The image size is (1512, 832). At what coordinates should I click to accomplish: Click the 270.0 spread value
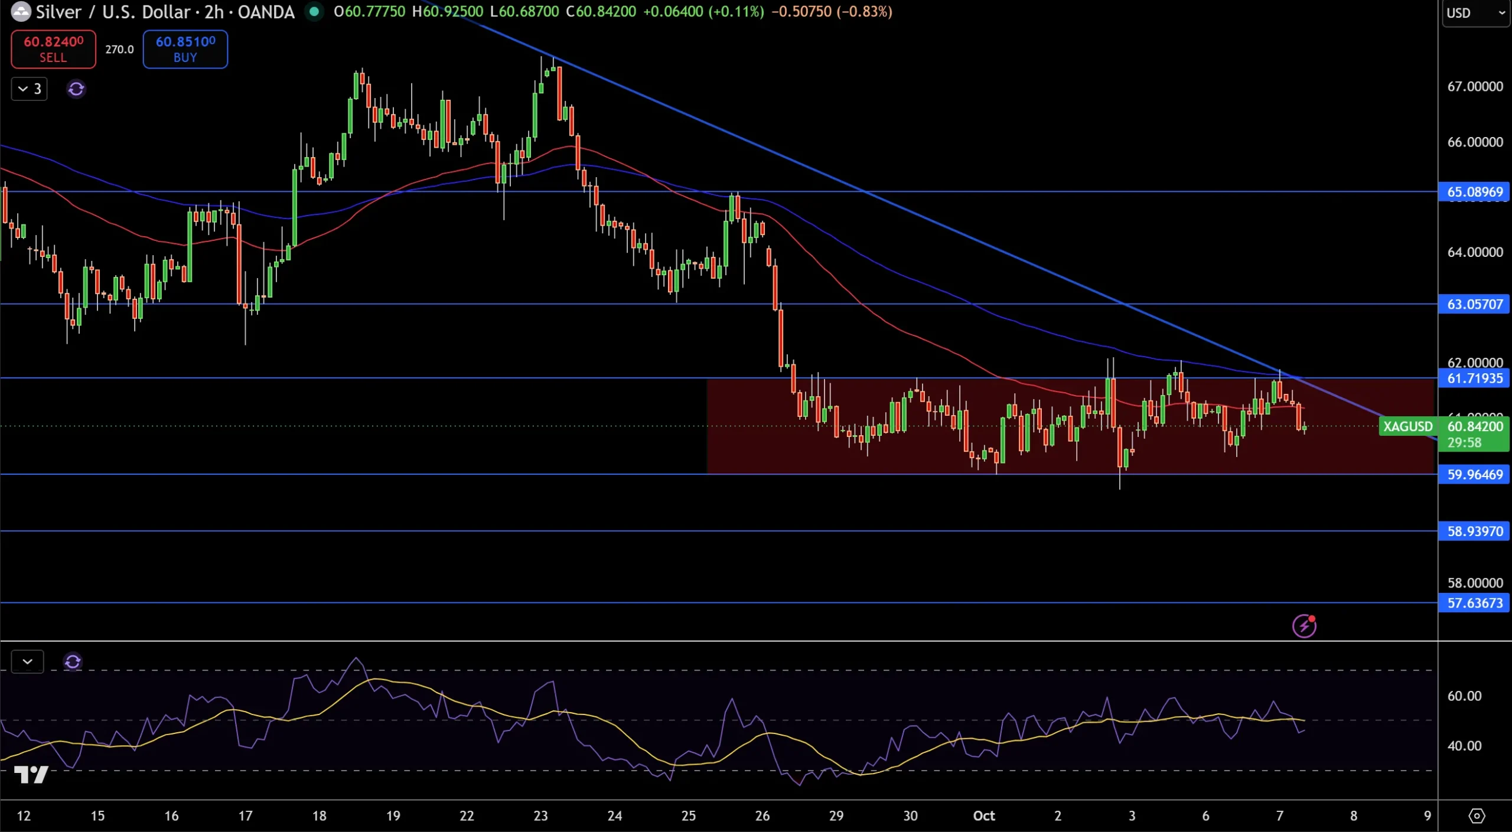tap(119, 49)
